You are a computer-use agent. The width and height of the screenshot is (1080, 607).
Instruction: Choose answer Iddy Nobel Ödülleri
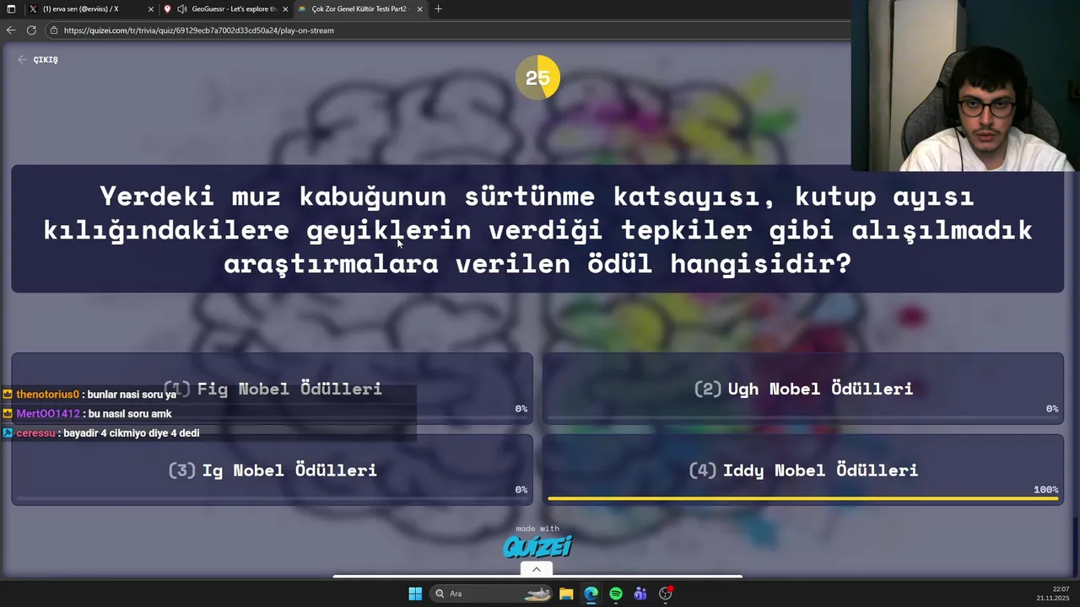click(x=803, y=470)
